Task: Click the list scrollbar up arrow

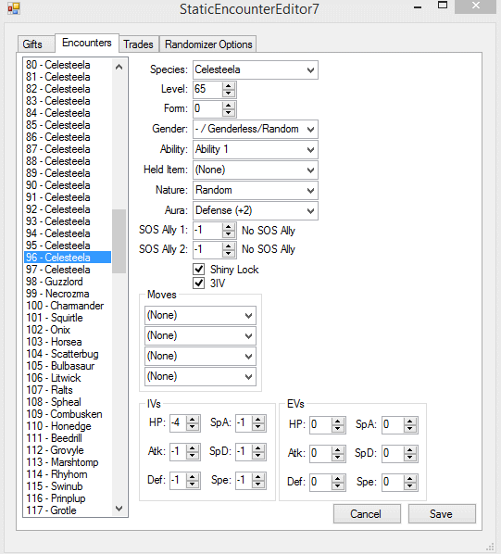Action: (x=119, y=67)
